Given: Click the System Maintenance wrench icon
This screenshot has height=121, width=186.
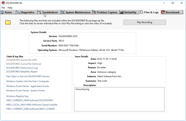Looking at the screenshot, I should [x=63, y=12].
